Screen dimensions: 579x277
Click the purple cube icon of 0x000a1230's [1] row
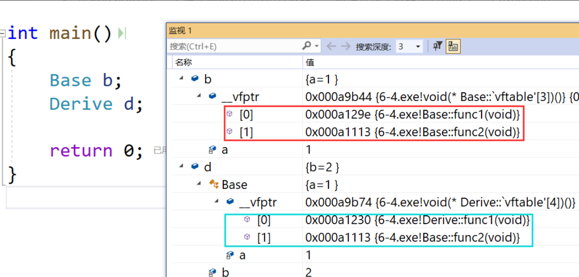(x=247, y=238)
